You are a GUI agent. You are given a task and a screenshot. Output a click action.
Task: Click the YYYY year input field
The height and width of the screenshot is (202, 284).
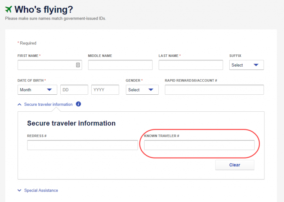tap(105, 90)
